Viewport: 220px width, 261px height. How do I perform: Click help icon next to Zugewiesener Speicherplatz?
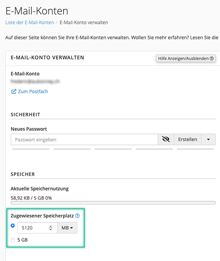pos(77,216)
